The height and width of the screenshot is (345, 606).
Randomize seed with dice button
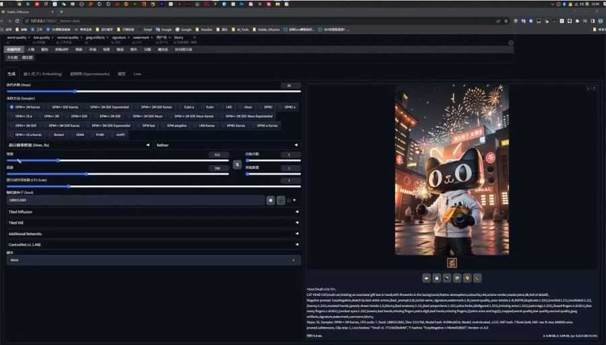pos(271,200)
